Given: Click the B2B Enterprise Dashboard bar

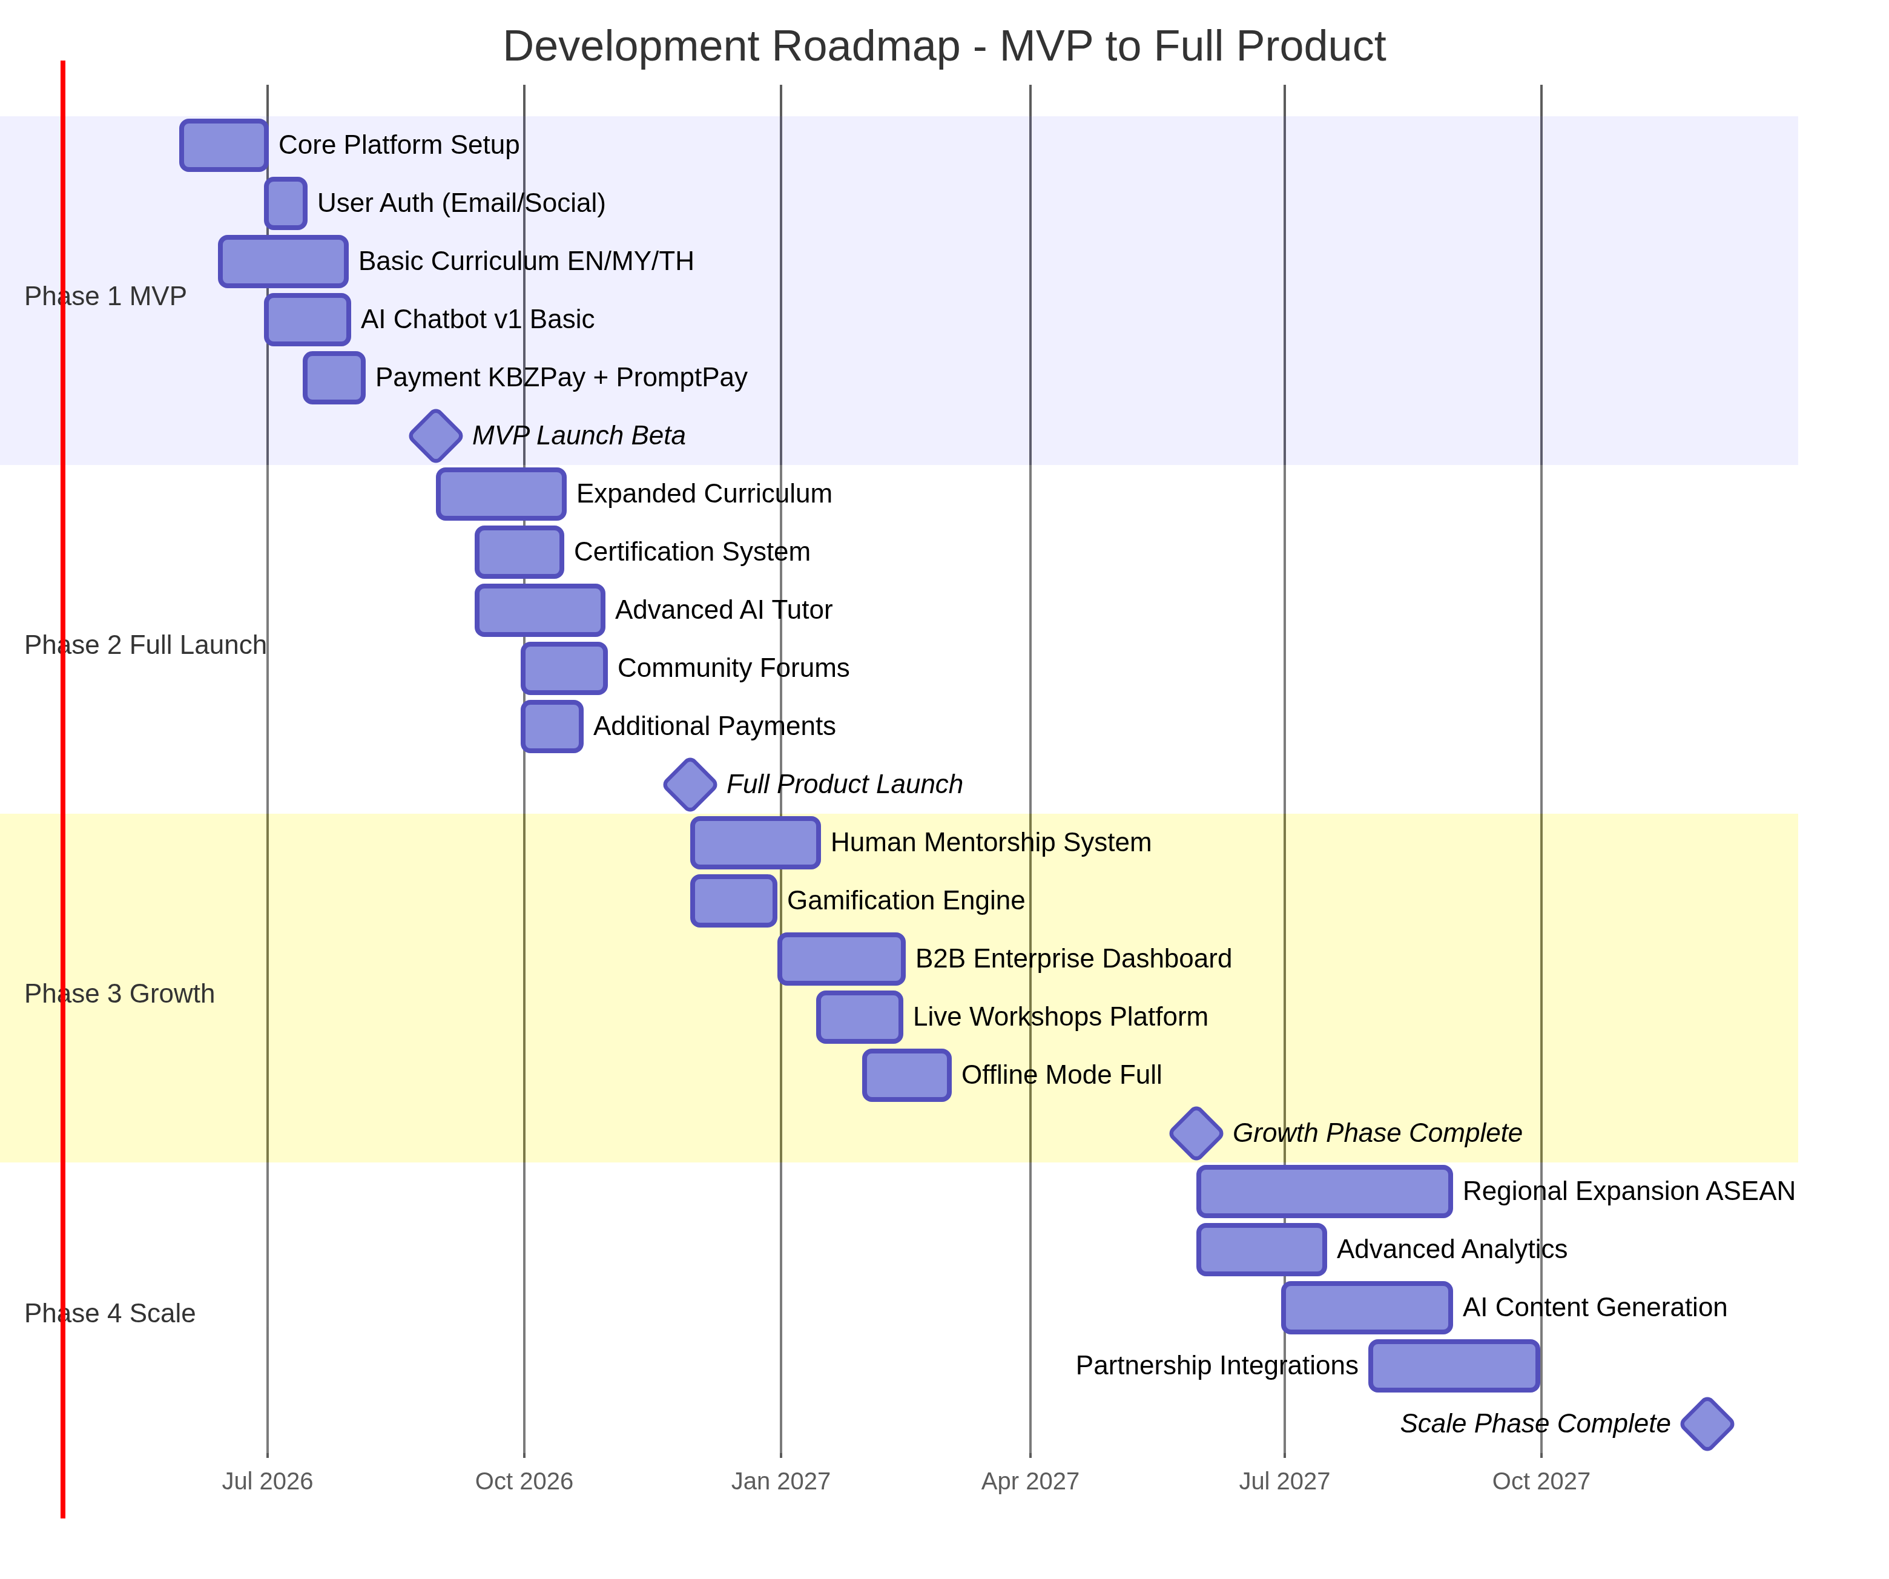Looking at the screenshot, I should (x=841, y=958).
